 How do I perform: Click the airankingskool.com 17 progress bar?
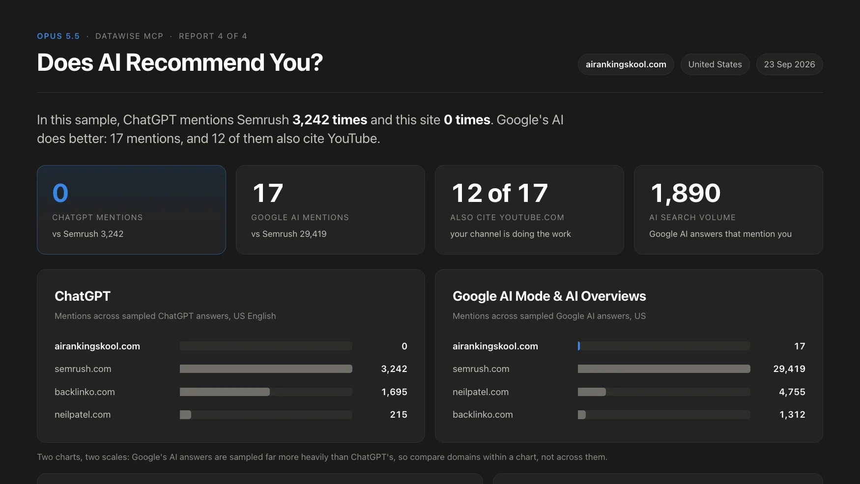(x=664, y=346)
